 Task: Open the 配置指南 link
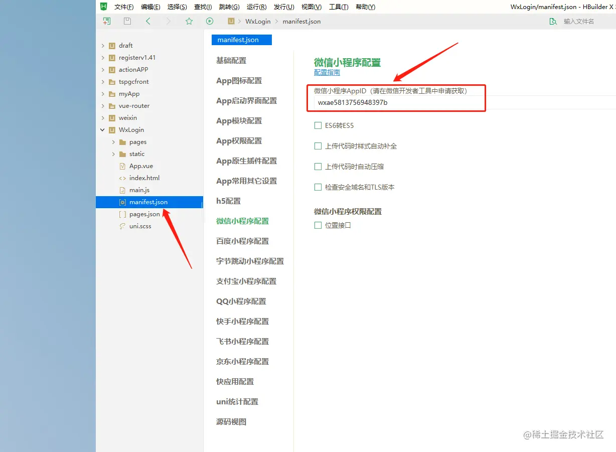click(x=327, y=73)
